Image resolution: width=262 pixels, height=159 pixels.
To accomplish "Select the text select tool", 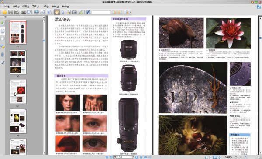I will [x=69, y=12].
